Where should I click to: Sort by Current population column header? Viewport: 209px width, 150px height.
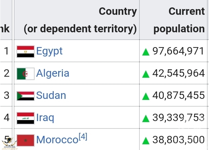point(178,20)
